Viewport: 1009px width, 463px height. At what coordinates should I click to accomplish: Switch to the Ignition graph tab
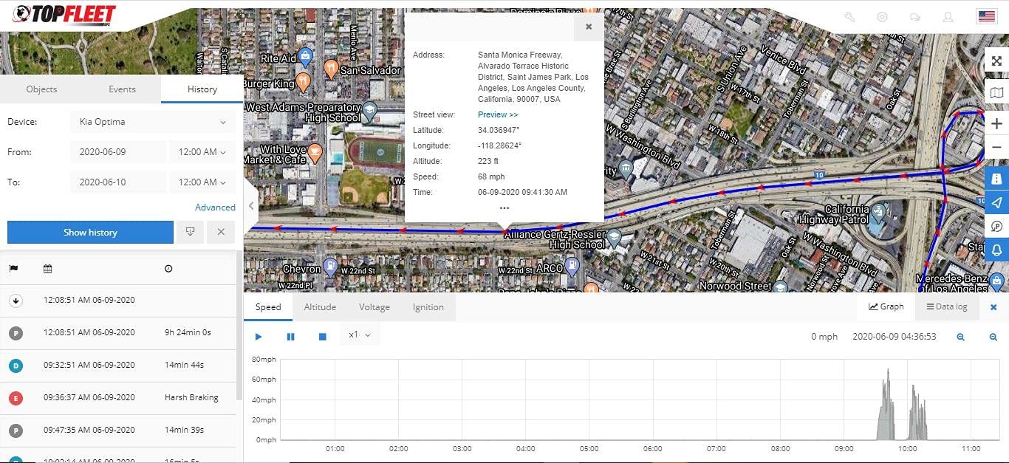point(428,307)
